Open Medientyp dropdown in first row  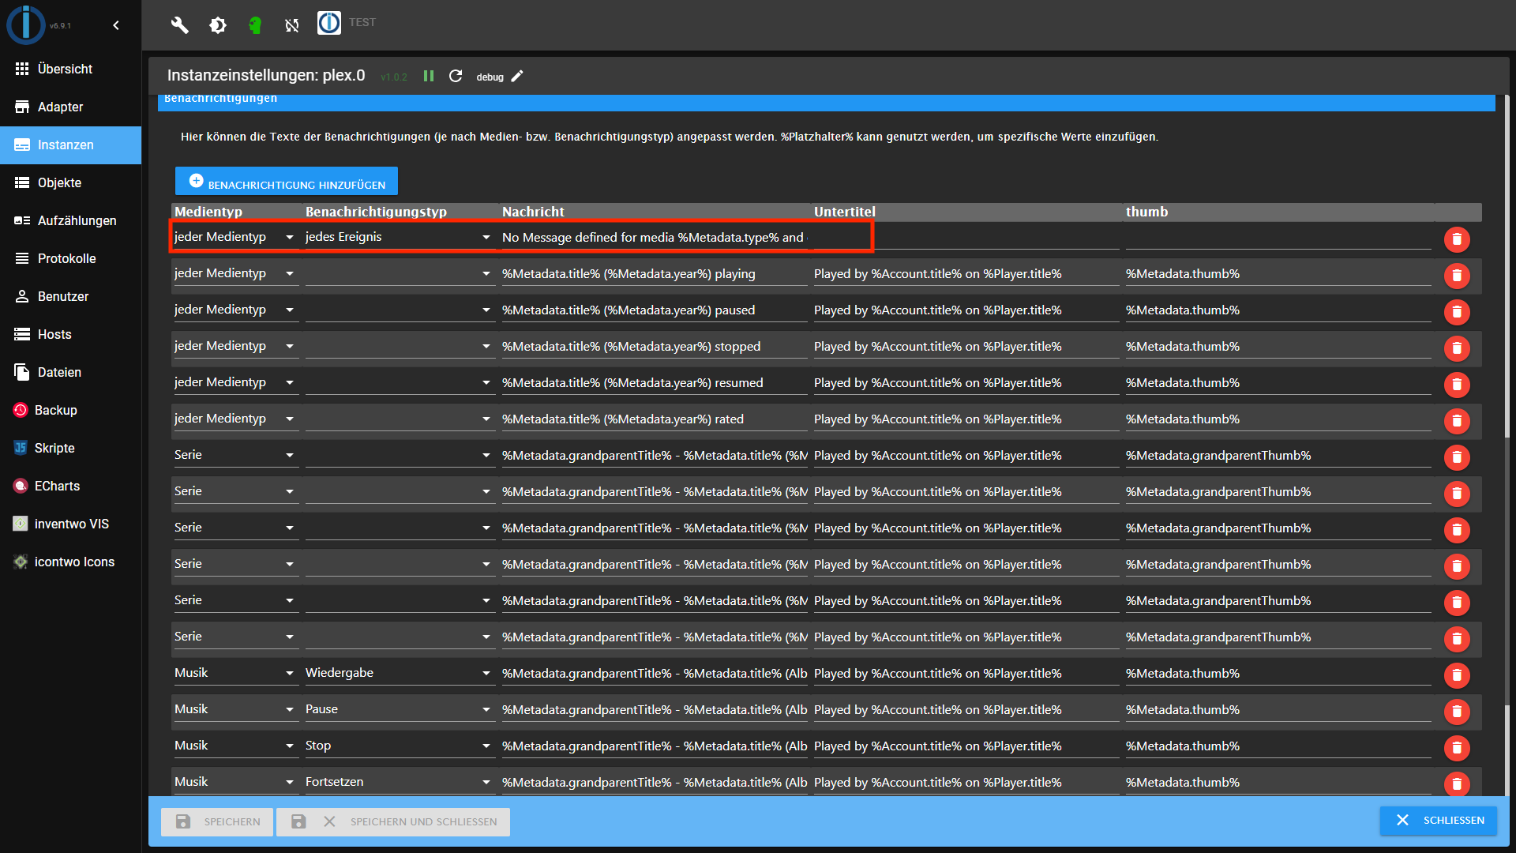pyautogui.click(x=235, y=237)
